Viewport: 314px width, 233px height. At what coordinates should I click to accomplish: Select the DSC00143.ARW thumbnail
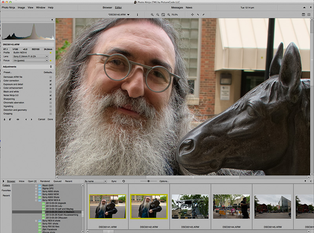pos(189,206)
